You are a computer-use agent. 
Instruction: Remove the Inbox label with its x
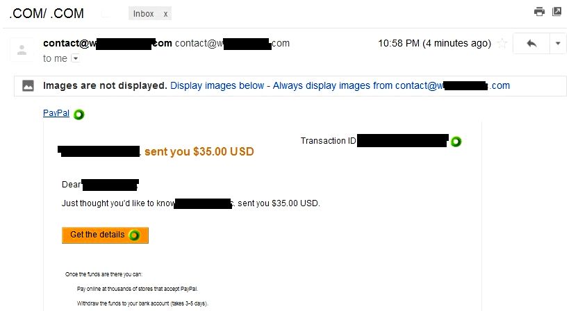166,14
